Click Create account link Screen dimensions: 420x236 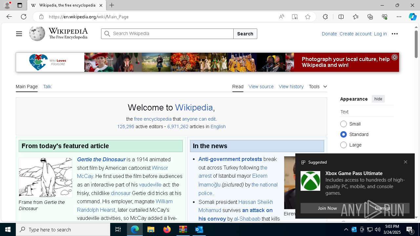pyautogui.click(x=355, y=34)
